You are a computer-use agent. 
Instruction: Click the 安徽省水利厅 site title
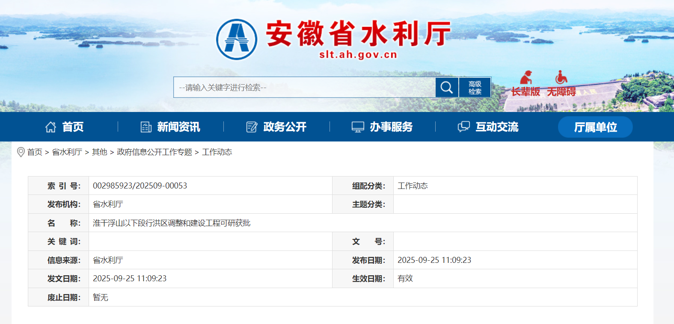click(x=359, y=33)
